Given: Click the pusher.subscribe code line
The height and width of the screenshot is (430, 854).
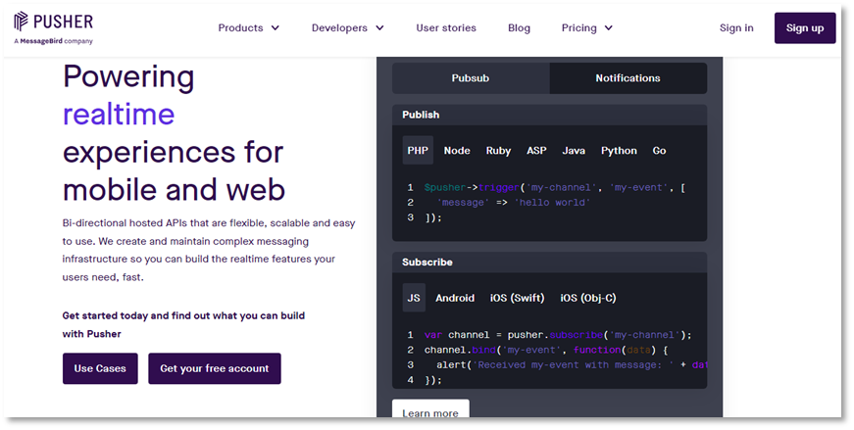Looking at the screenshot, I should 558,335.
